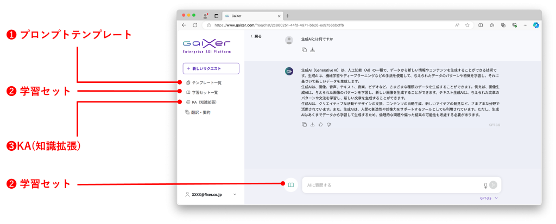Copy the user question 生成AIとは何ですか
556x224 pixels.
click(x=304, y=50)
